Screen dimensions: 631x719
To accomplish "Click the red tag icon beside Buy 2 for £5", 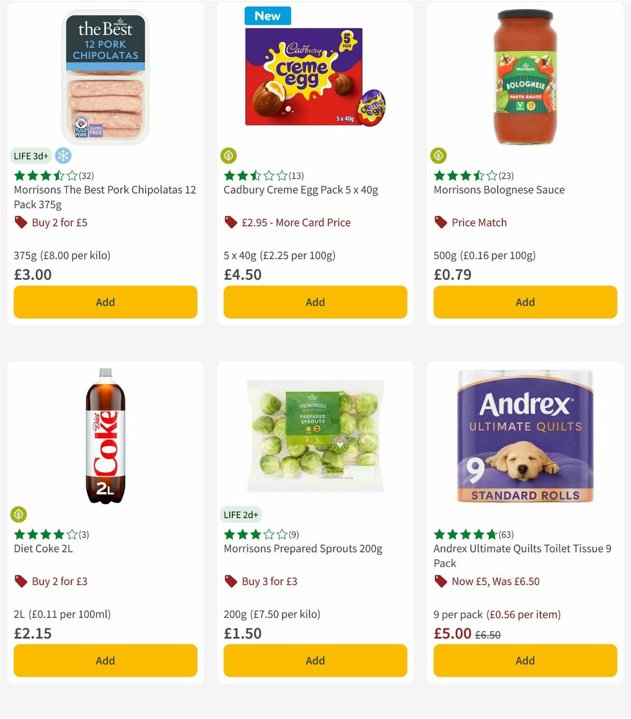I will tap(21, 222).
